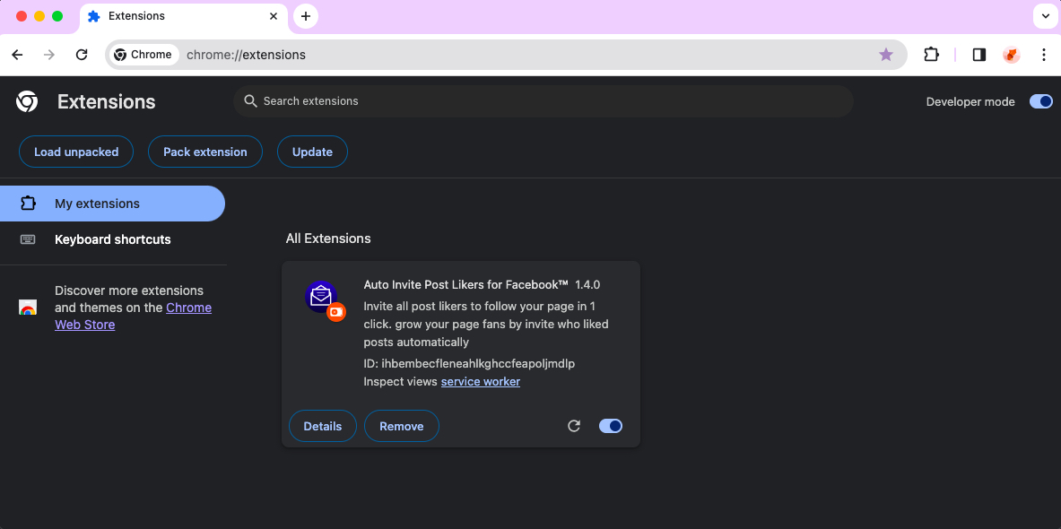Click the forward navigation arrow
The width and height of the screenshot is (1061, 529).
[x=49, y=55]
